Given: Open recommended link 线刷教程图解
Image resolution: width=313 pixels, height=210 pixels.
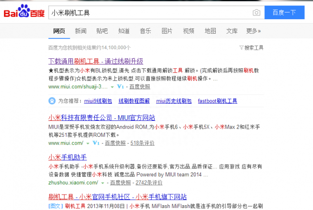Looking at the screenshot, I should 134,101.
